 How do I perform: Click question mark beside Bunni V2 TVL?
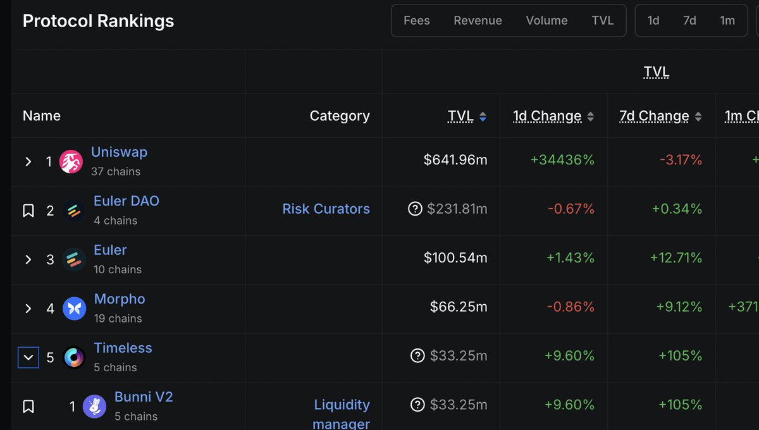pos(417,405)
